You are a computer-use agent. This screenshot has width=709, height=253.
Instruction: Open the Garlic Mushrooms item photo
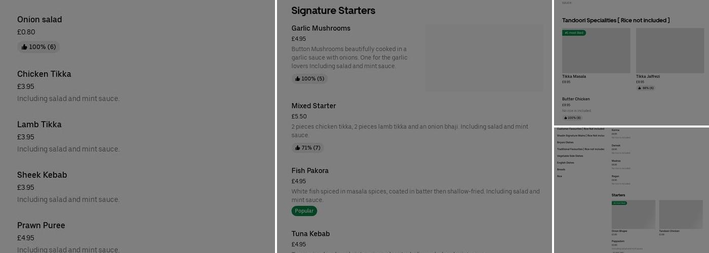(x=484, y=58)
